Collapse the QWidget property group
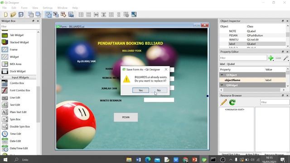 click(222, 85)
